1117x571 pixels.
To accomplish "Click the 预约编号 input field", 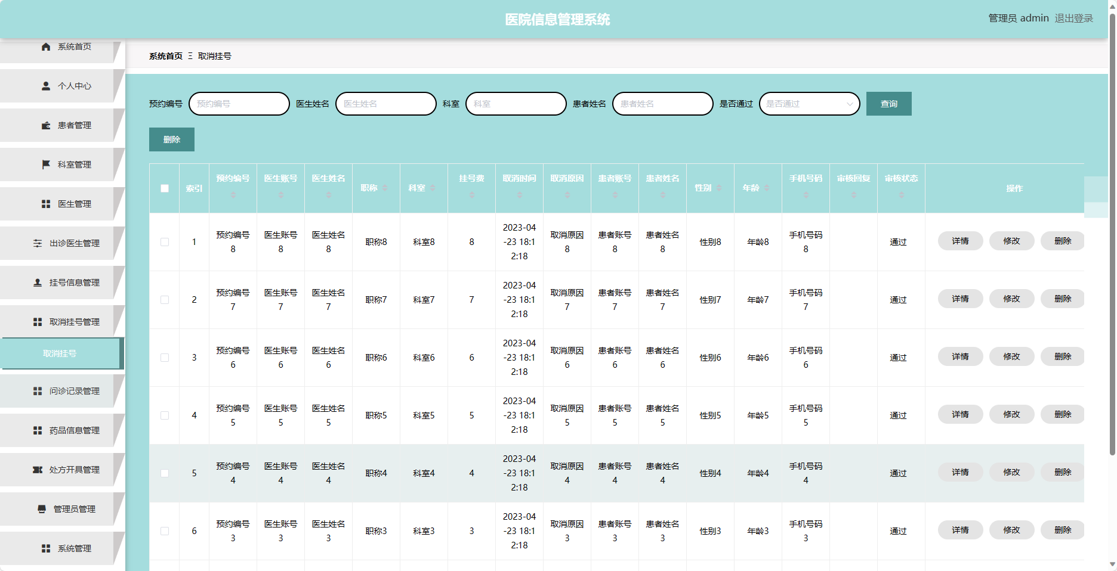I will click(239, 104).
